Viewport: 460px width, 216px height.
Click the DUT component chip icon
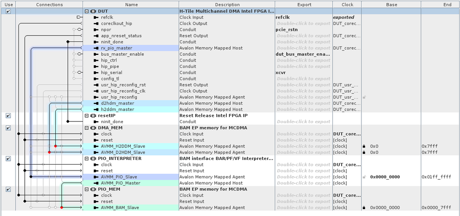tap(93, 11)
